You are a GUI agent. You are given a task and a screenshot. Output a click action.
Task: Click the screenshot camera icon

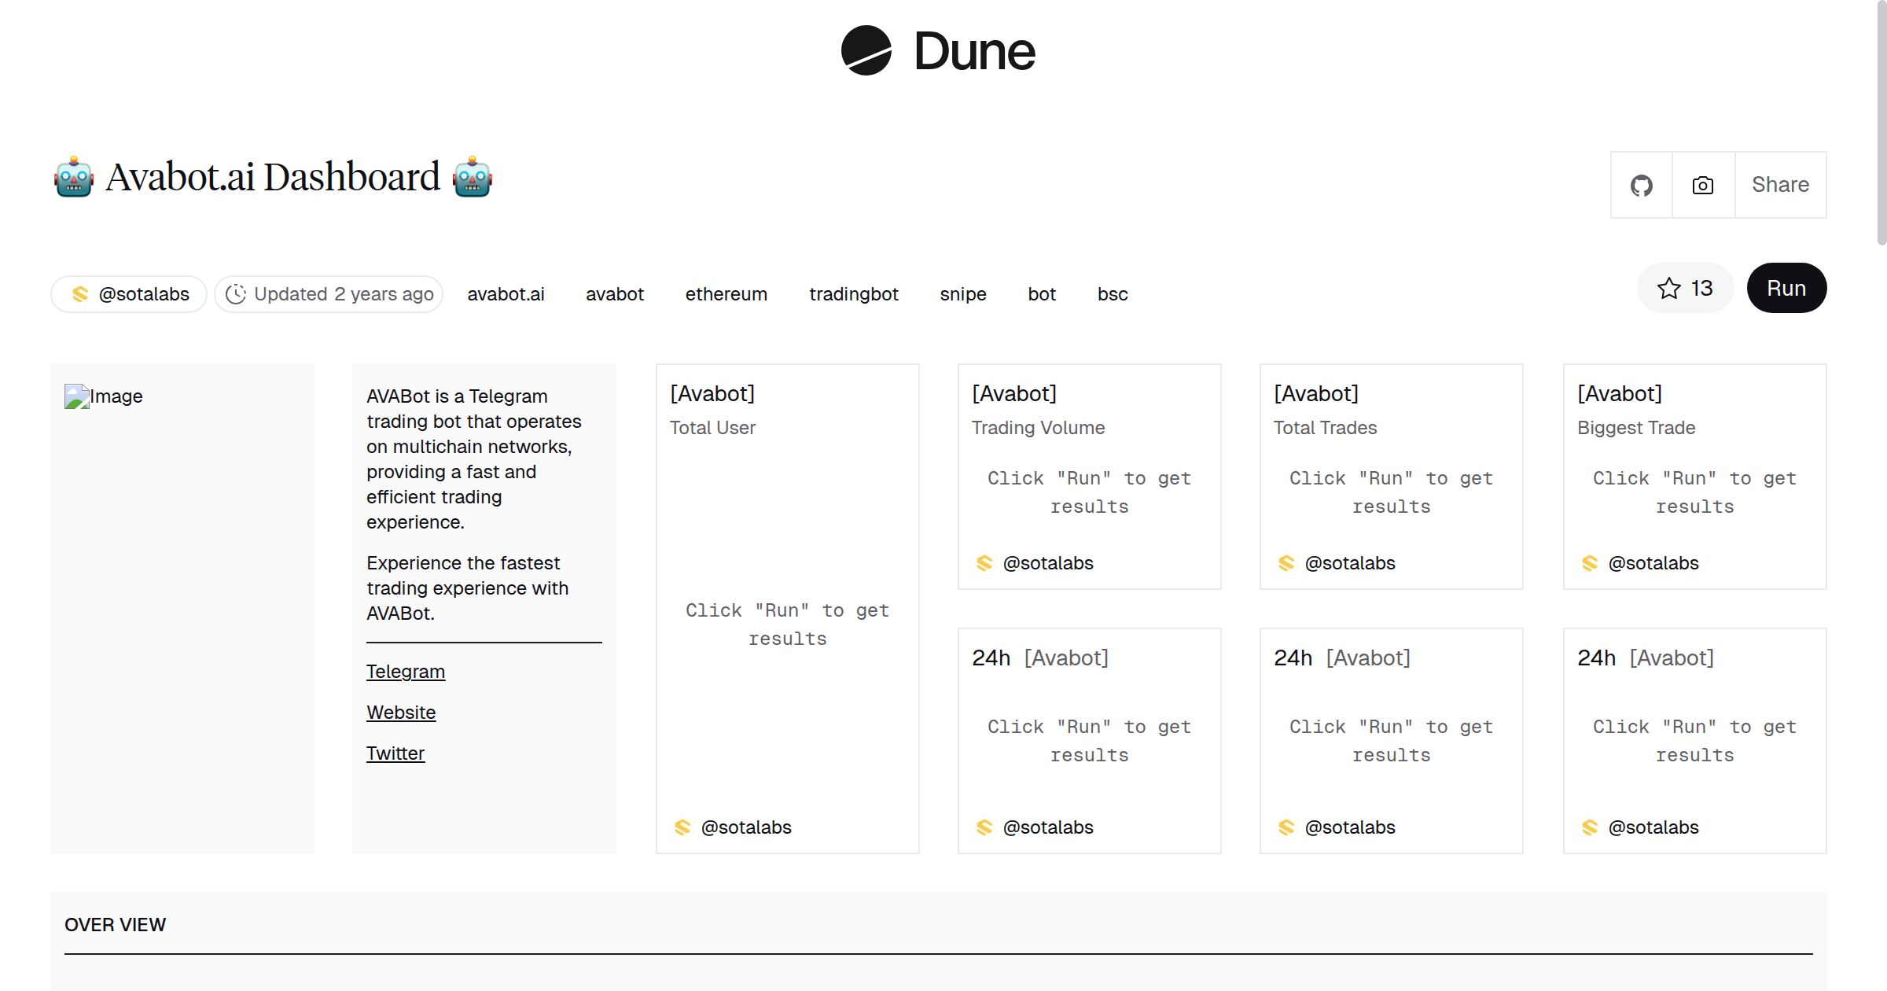click(x=1702, y=184)
